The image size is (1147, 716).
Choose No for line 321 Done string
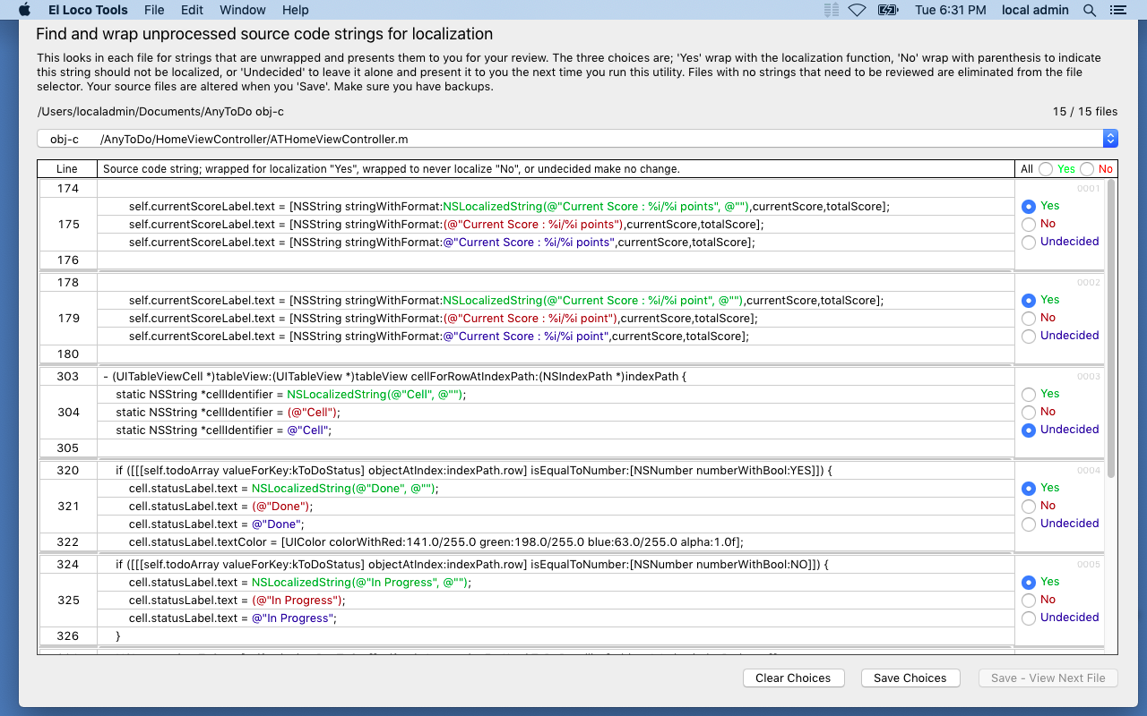pos(1029,506)
